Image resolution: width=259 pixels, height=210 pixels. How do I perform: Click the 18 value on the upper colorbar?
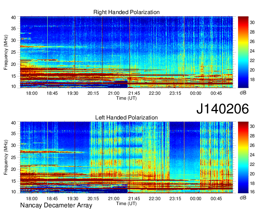[252, 80]
